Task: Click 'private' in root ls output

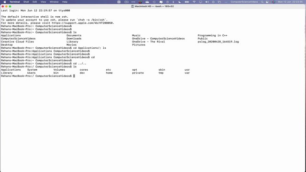Action: pyautogui.click(x=138, y=73)
